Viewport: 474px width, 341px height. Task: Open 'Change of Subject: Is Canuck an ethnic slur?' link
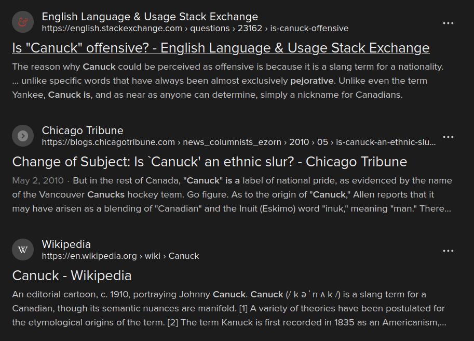click(x=210, y=162)
